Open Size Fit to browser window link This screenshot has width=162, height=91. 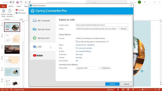[84, 48]
